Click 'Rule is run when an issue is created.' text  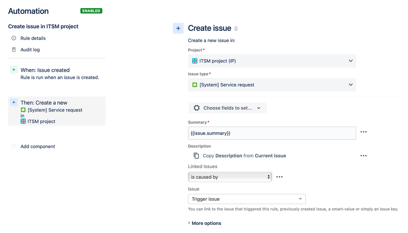tap(60, 77)
